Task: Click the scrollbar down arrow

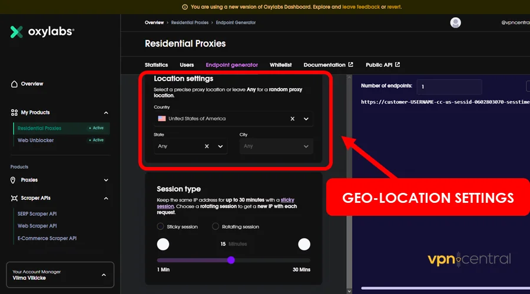Action: [x=349, y=291]
